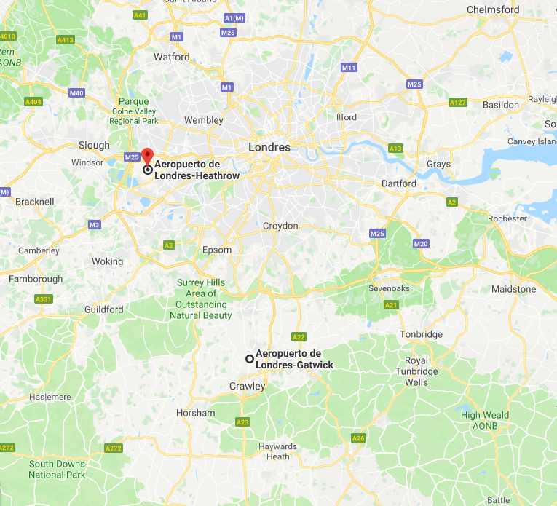Select the Heathrow airport circle marker
Viewport: 557px width, 506px height.
(148, 170)
